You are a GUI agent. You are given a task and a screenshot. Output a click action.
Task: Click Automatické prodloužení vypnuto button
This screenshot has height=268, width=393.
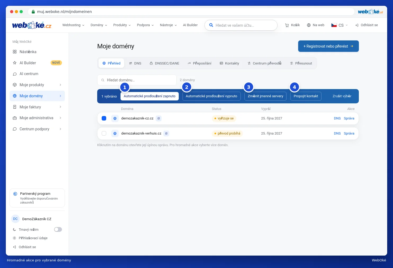(x=211, y=96)
